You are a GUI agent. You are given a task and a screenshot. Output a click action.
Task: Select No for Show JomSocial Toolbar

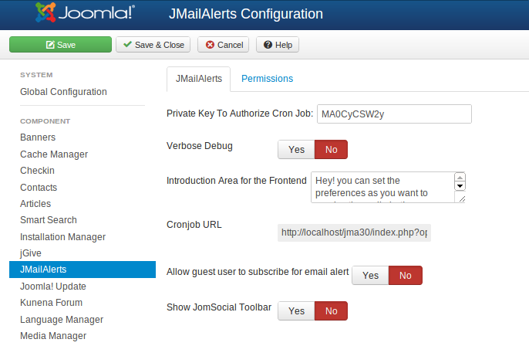point(331,311)
